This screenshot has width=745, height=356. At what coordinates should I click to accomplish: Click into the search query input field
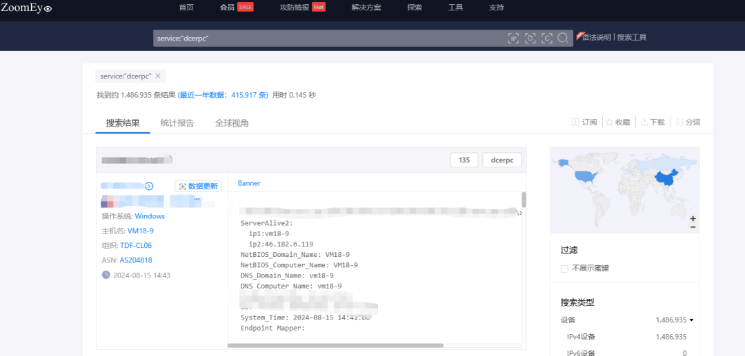[x=328, y=39]
